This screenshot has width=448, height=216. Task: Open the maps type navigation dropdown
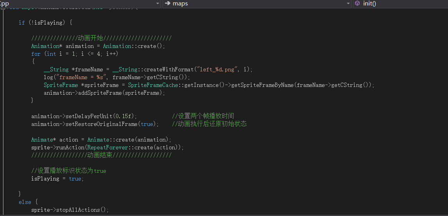click(x=348, y=4)
